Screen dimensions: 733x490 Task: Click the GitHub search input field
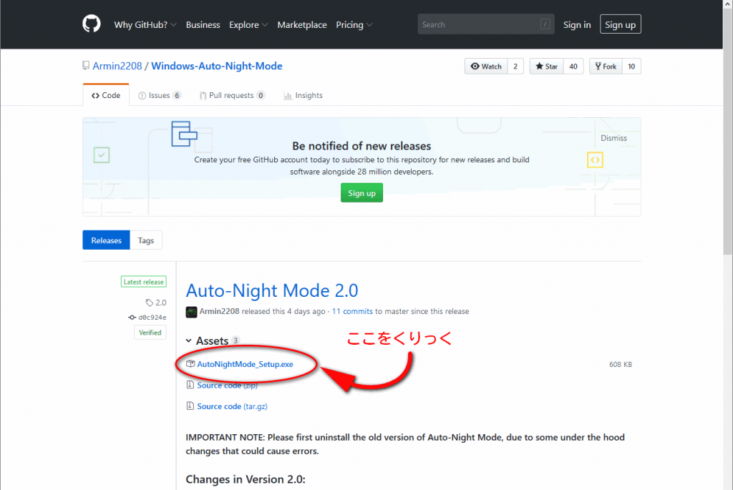[480, 24]
